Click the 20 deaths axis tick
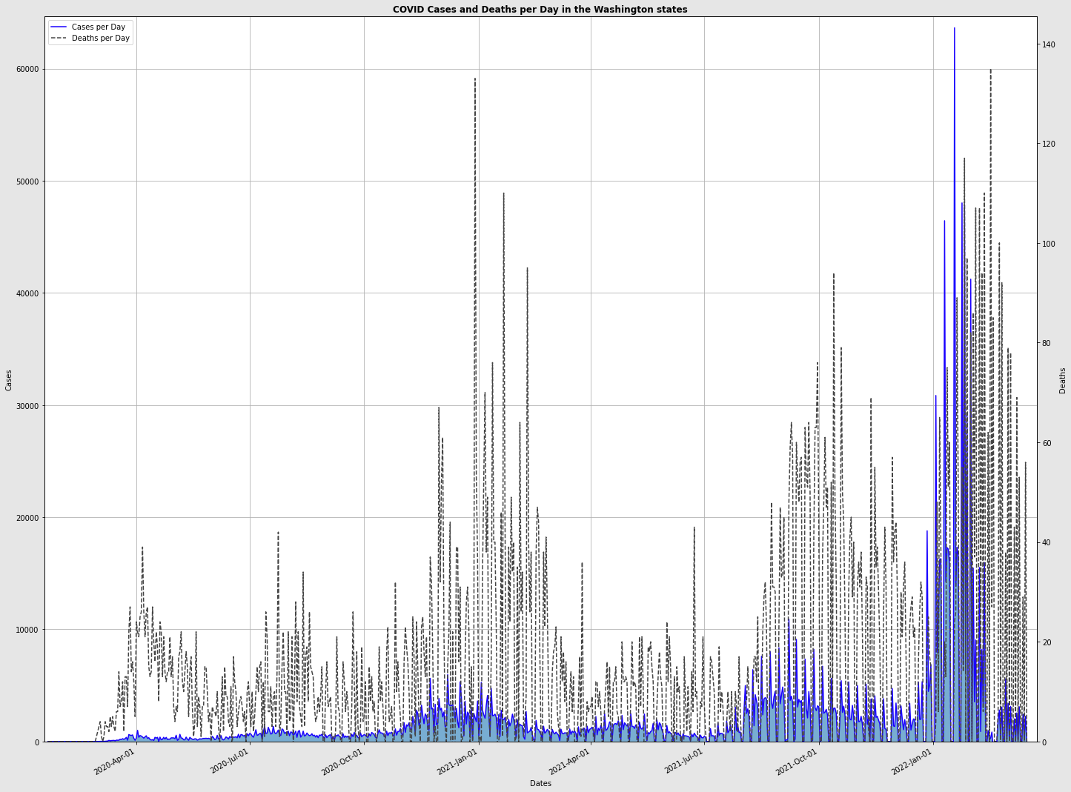The width and height of the screenshot is (1071, 792). 1047,642
